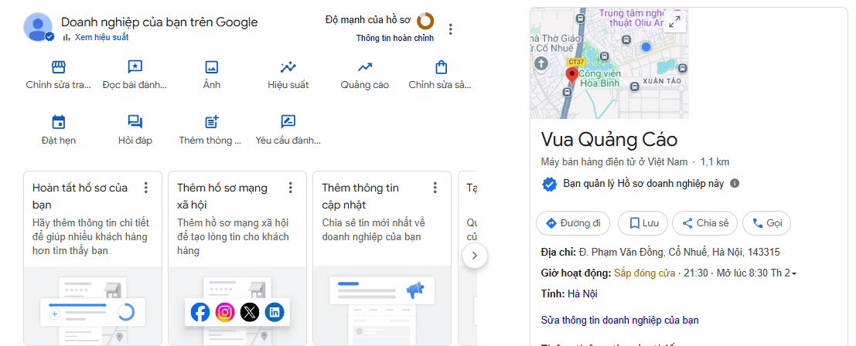
Task: Click the blue current-location dot on map
Action: (x=646, y=47)
